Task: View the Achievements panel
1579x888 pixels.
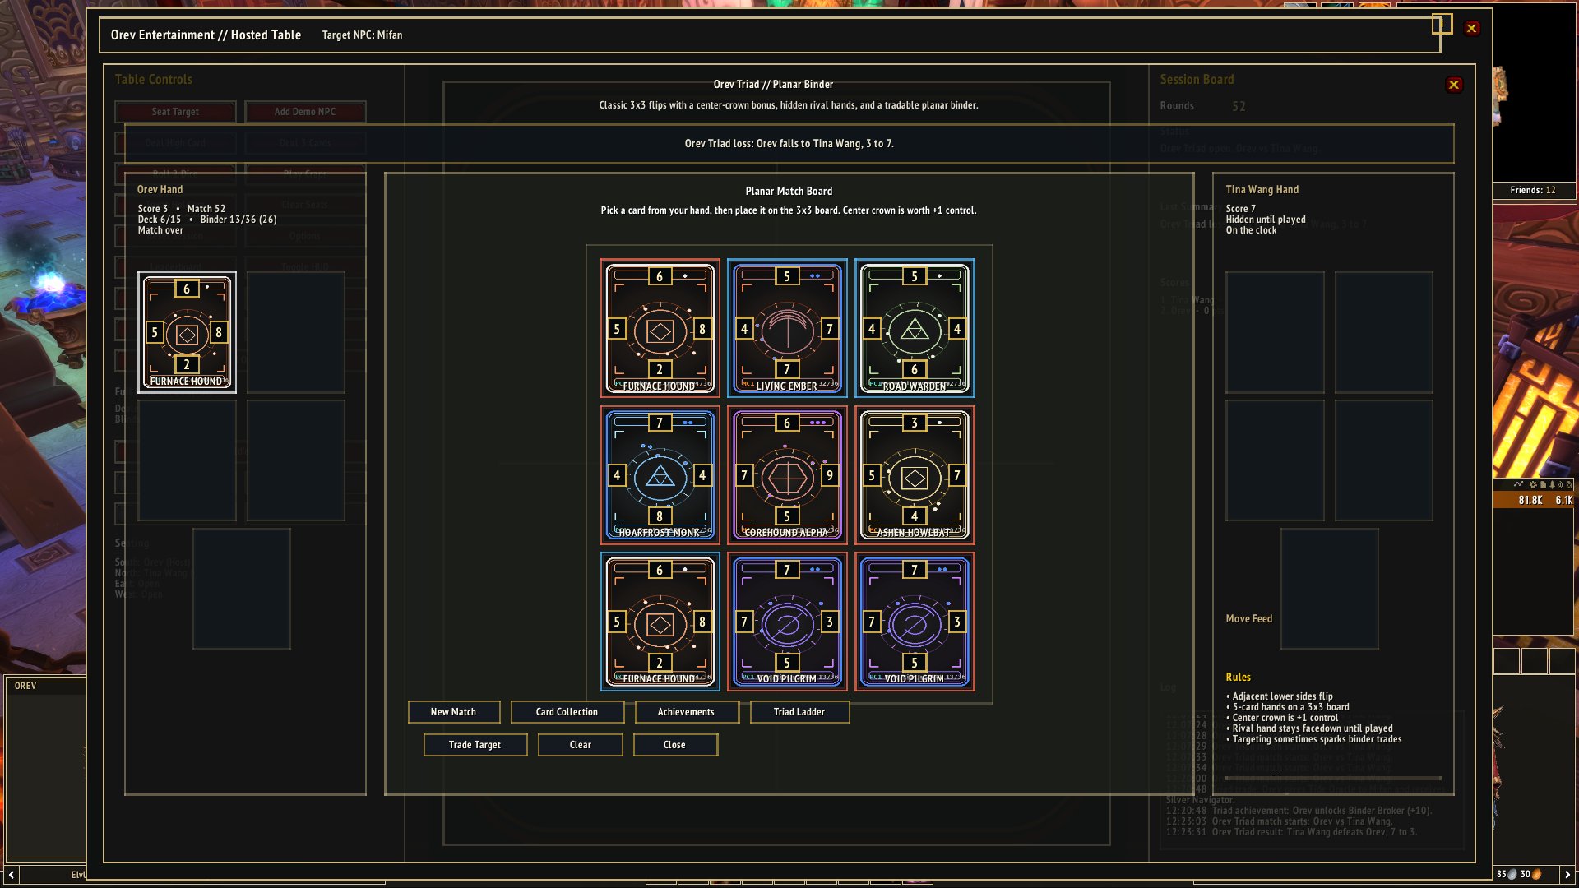Action: coord(686,712)
